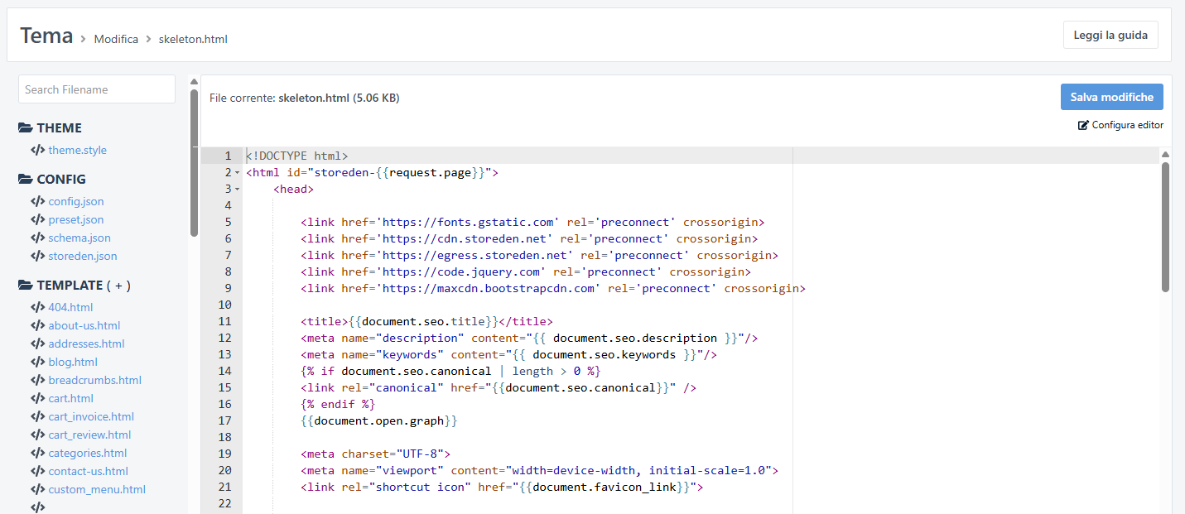Click the code icon beside theme.style
The height and width of the screenshot is (514, 1185).
pos(37,151)
